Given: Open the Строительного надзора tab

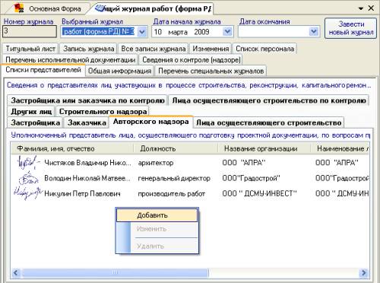Looking at the screenshot, I should pos(103,111).
